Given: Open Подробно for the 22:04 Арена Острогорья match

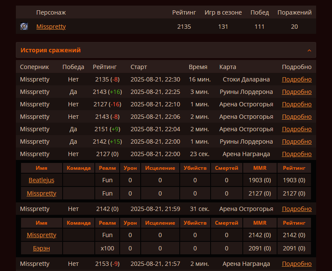Looking at the screenshot, I should click(297, 129).
